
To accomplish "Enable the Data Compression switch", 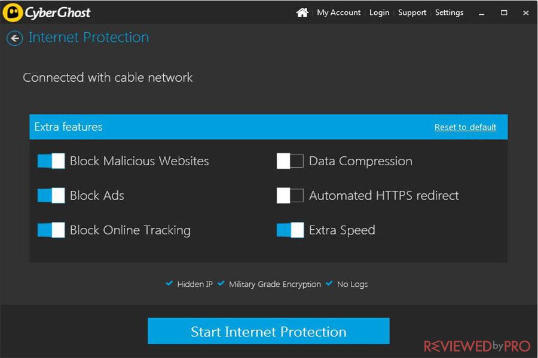I will point(290,161).
